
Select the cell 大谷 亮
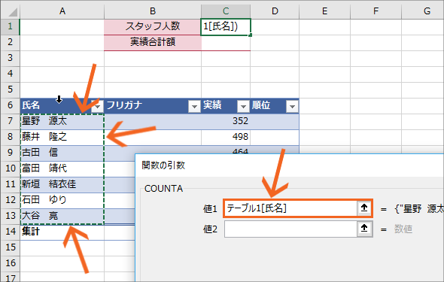point(62,216)
